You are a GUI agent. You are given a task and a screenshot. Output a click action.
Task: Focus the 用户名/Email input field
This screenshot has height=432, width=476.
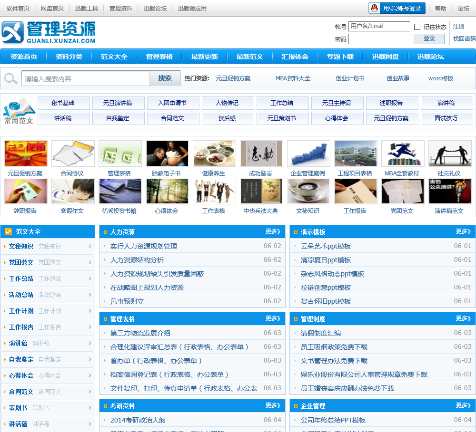(379, 26)
